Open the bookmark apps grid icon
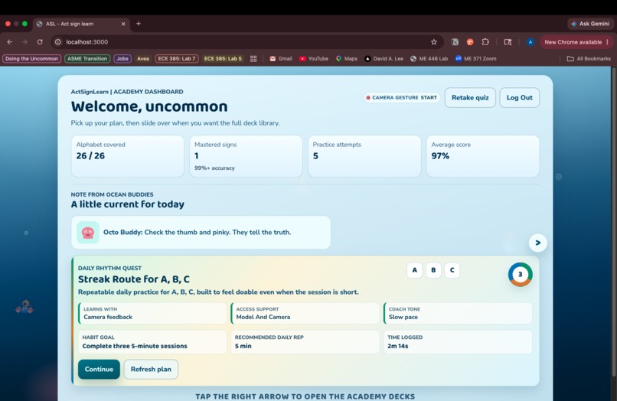The height and width of the screenshot is (401, 617). click(x=253, y=59)
